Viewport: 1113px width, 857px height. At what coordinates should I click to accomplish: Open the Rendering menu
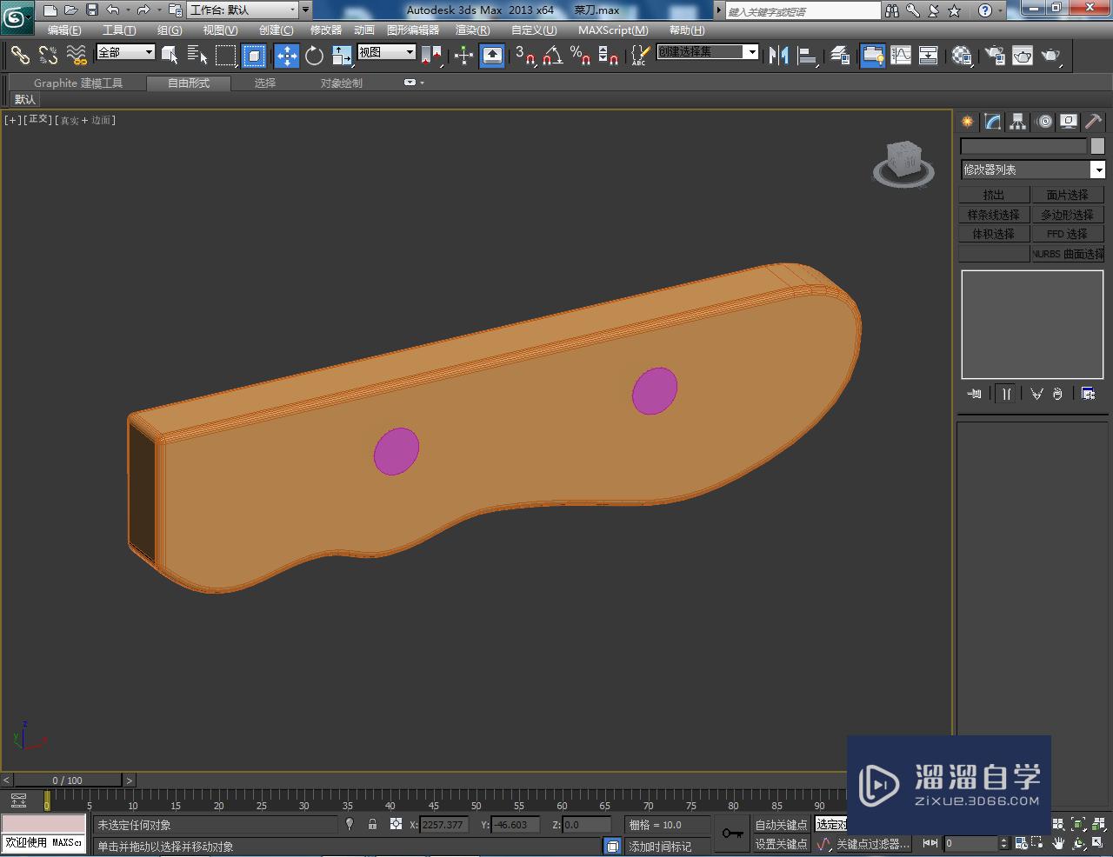[472, 30]
